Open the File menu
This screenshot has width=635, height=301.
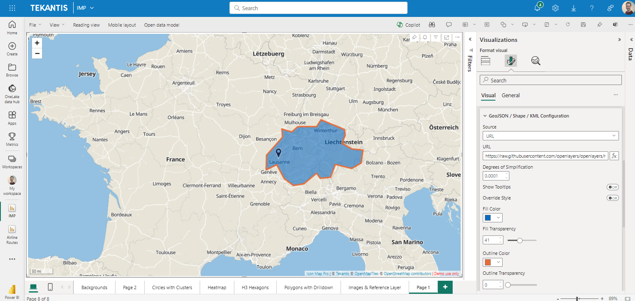(x=35, y=25)
